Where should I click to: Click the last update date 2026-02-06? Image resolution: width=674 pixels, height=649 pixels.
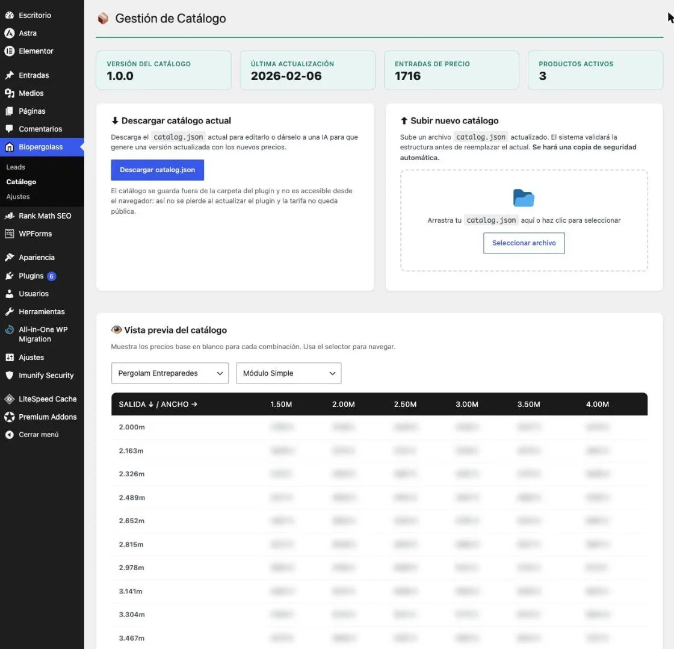pyautogui.click(x=286, y=76)
